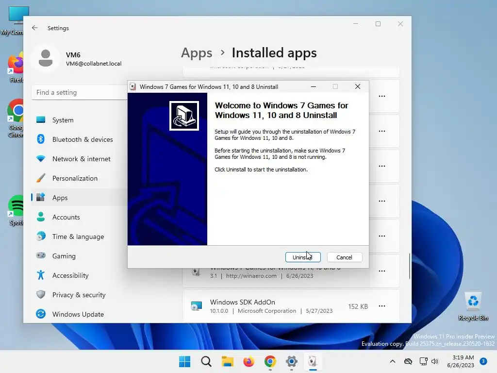Open taskbar Search
This screenshot has width=497, height=373.
[206, 361]
